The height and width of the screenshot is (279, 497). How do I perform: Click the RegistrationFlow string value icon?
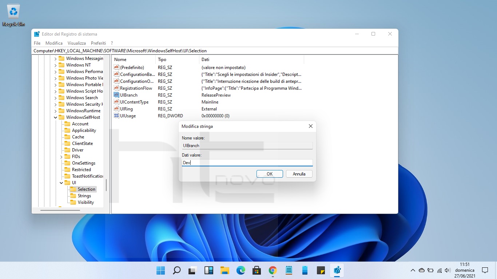[116, 88]
